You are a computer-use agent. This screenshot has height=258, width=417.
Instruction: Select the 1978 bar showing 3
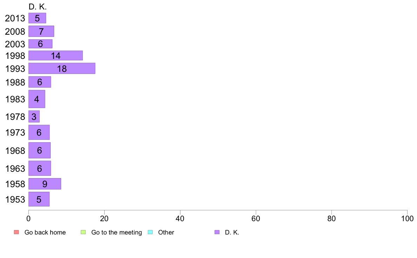(x=34, y=116)
